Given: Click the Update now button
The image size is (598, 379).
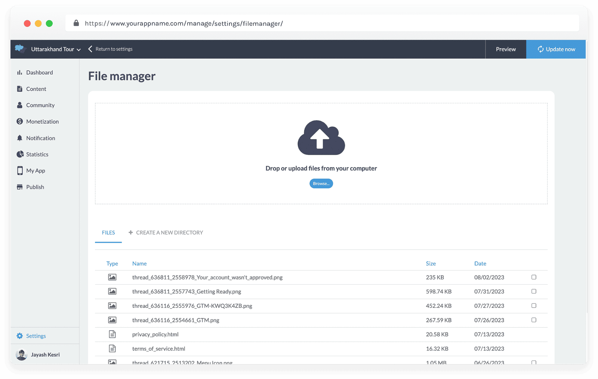Looking at the screenshot, I should pyautogui.click(x=556, y=49).
